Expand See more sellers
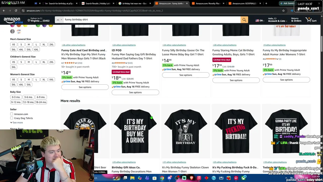This screenshot has height=182, width=323. point(16,123)
